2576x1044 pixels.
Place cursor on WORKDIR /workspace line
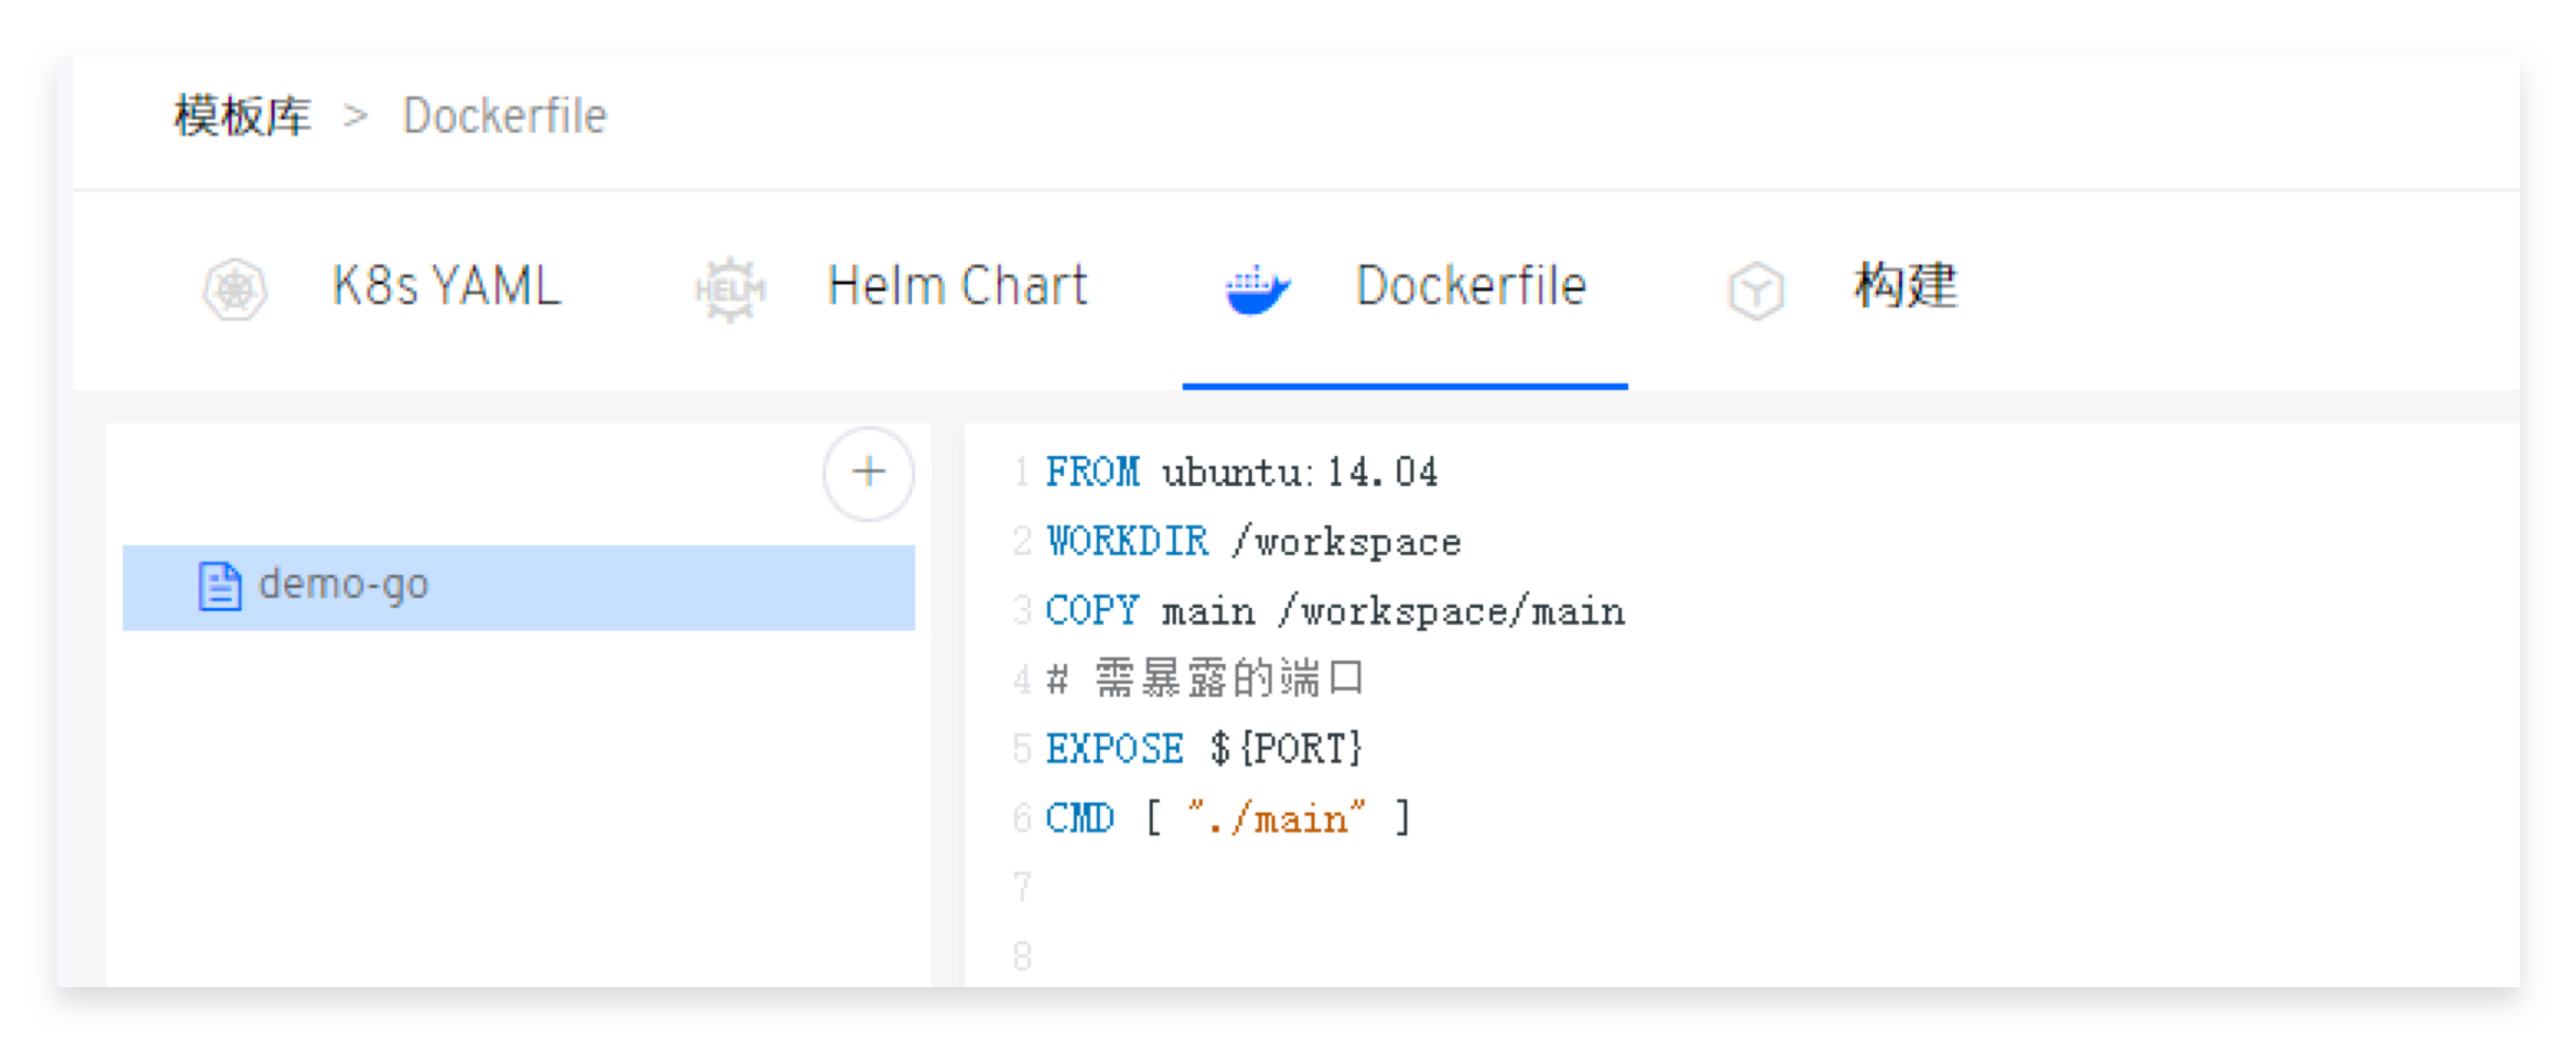pos(1252,541)
